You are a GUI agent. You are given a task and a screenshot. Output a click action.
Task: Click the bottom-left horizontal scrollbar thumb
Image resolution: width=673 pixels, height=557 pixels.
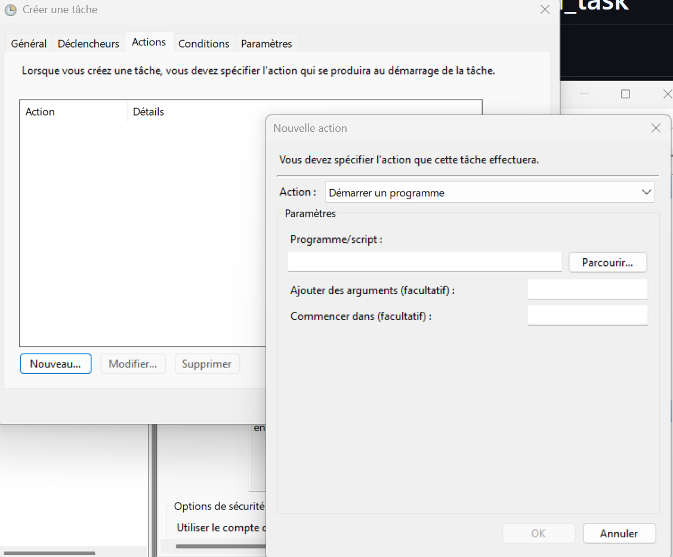click(x=50, y=553)
